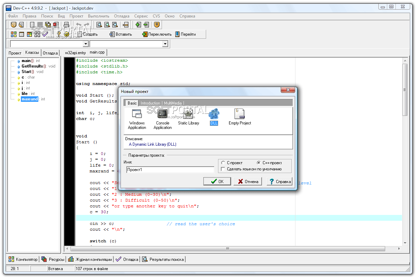This screenshot has width=416, height=278.
Task: Open the Сервис menu
Action: 141,16
